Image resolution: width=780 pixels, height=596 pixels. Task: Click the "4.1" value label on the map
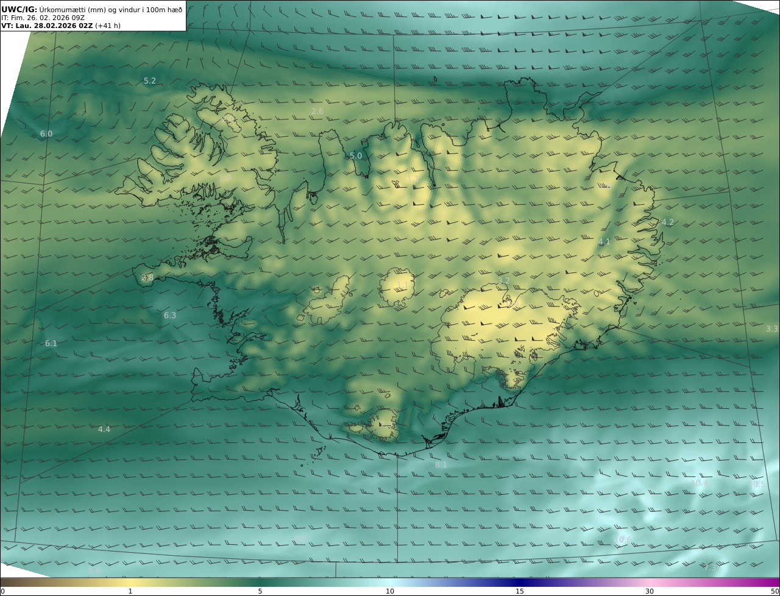604,241
